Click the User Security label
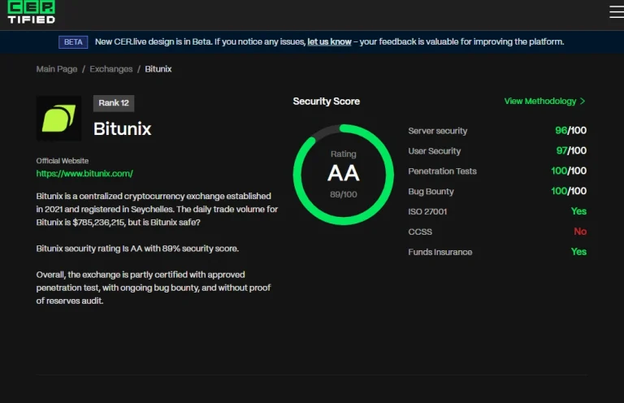 [x=434, y=151]
